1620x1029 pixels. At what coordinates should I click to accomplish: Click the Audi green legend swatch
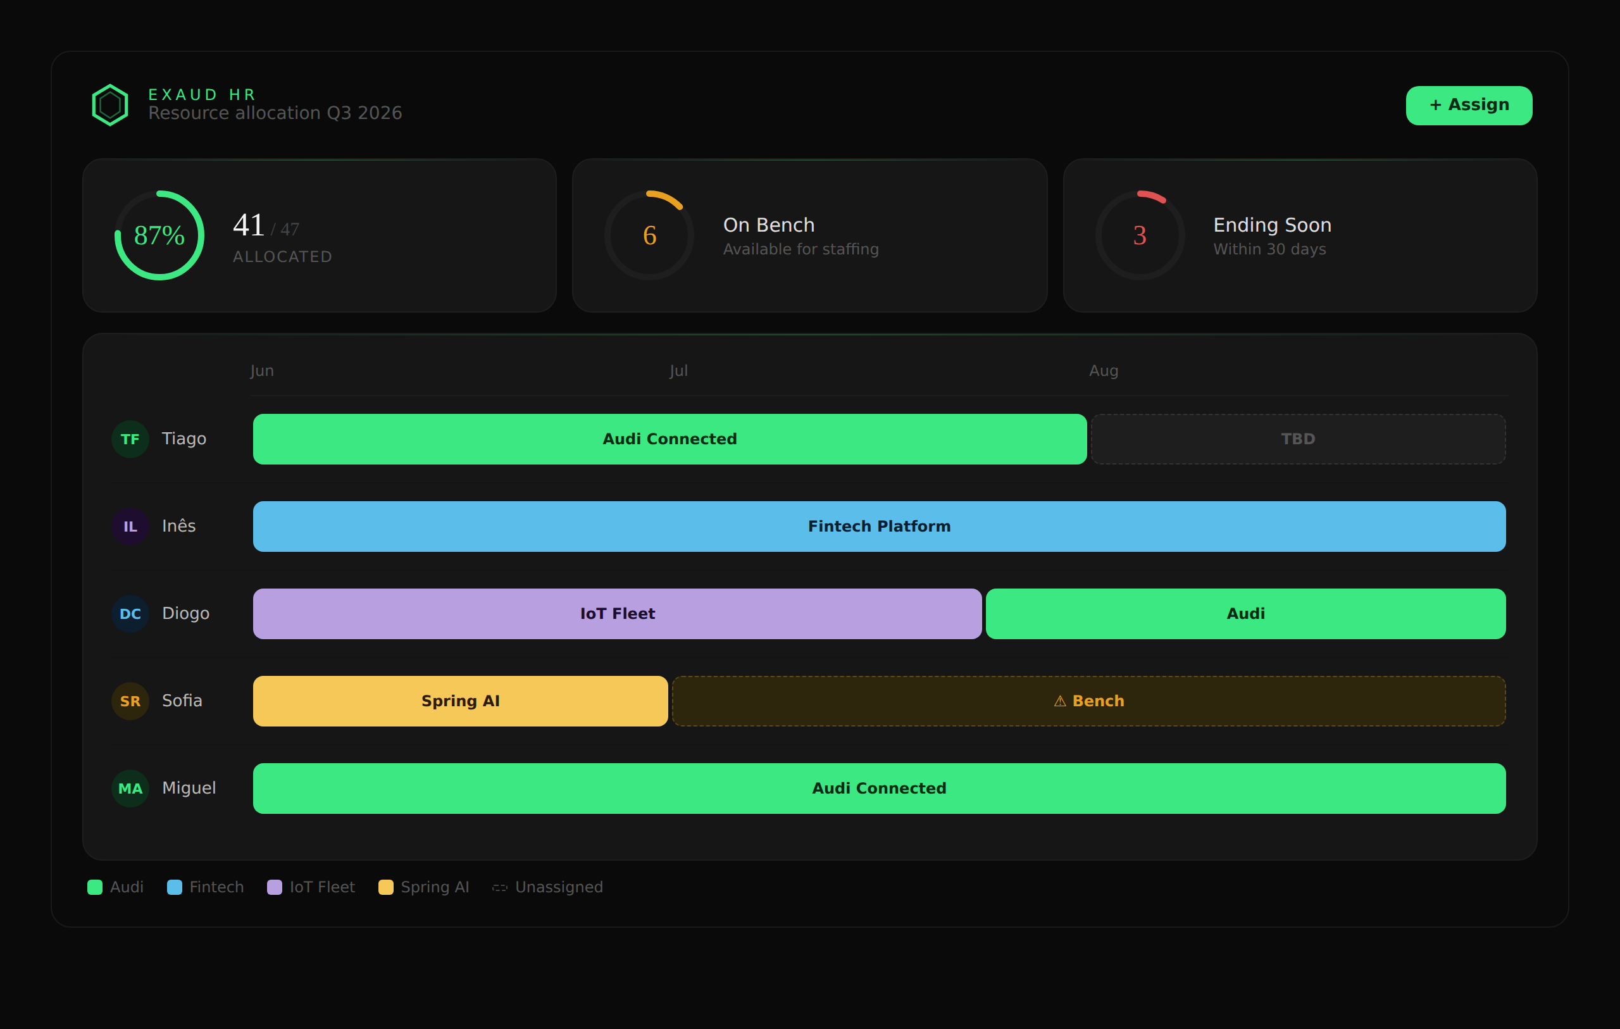pyautogui.click(x=95, y=887)
